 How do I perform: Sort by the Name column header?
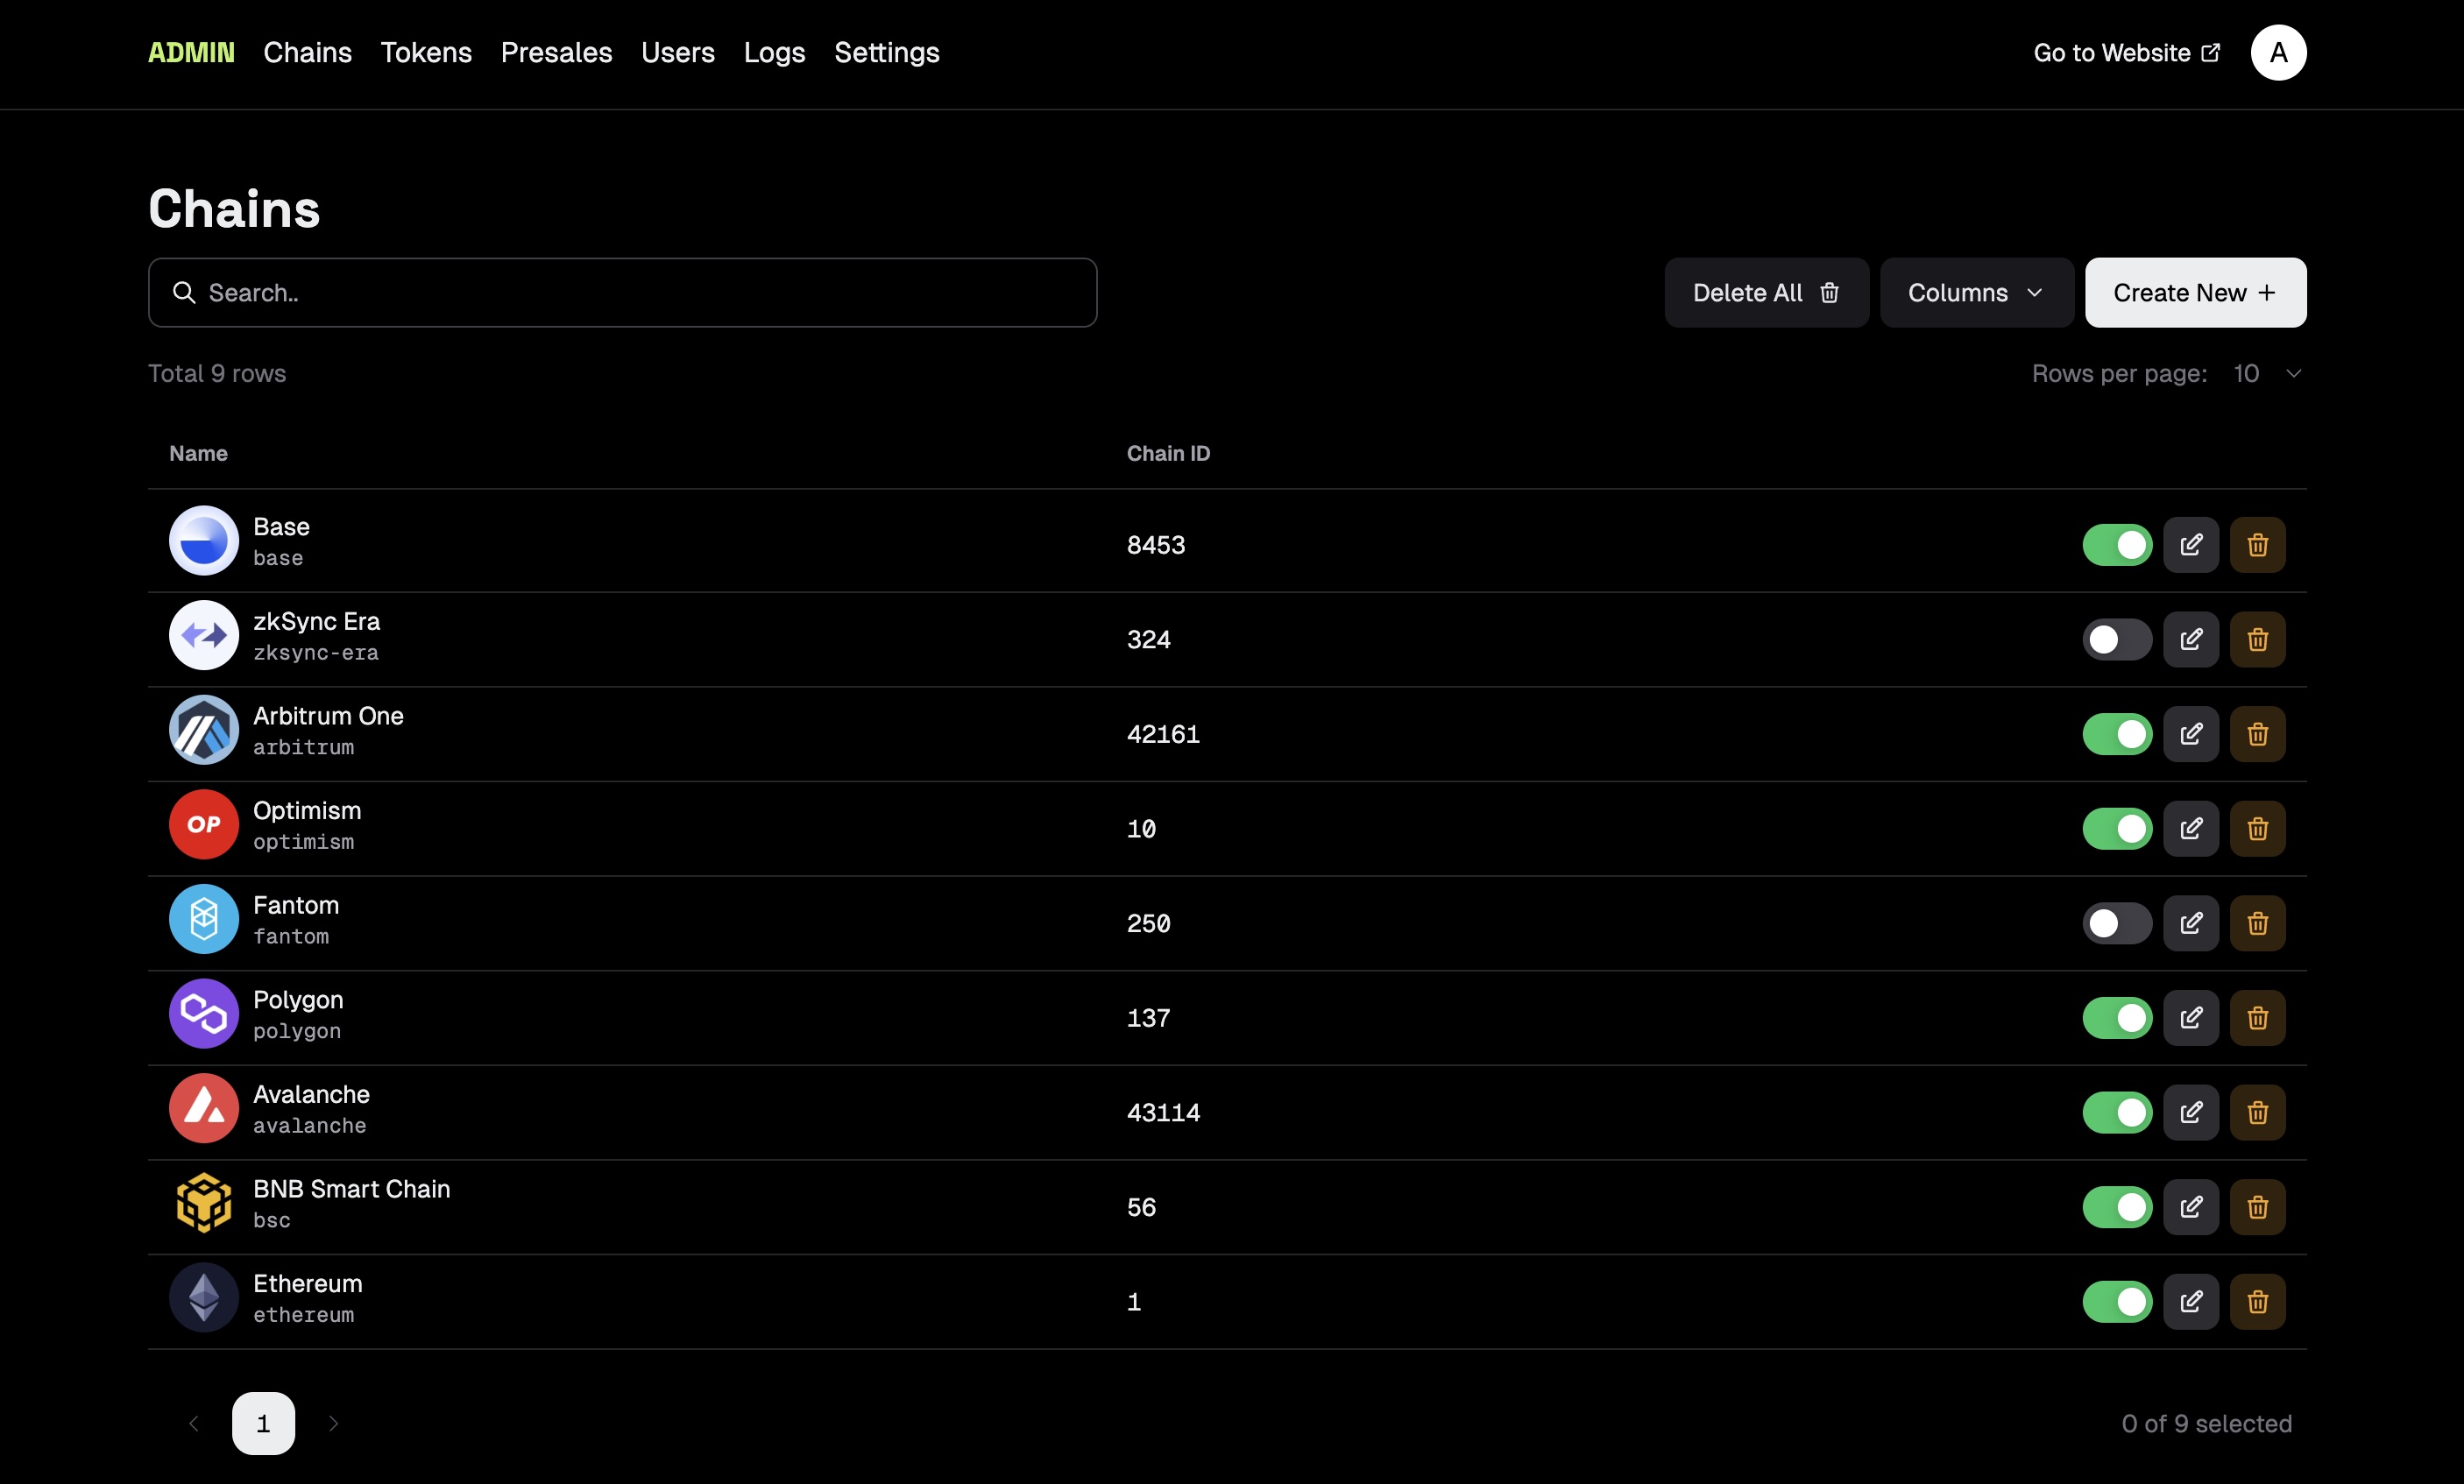tap(198, 453)
